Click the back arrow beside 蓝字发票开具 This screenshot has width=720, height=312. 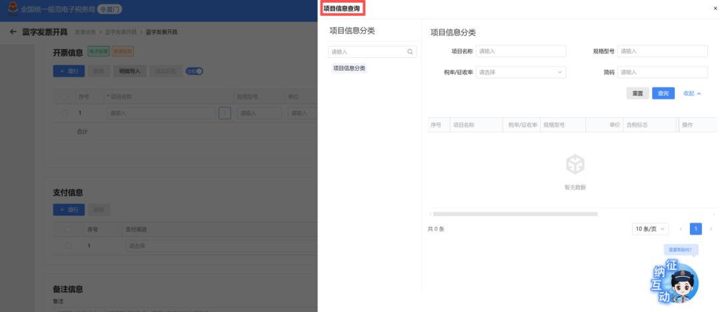click(13, 32)
